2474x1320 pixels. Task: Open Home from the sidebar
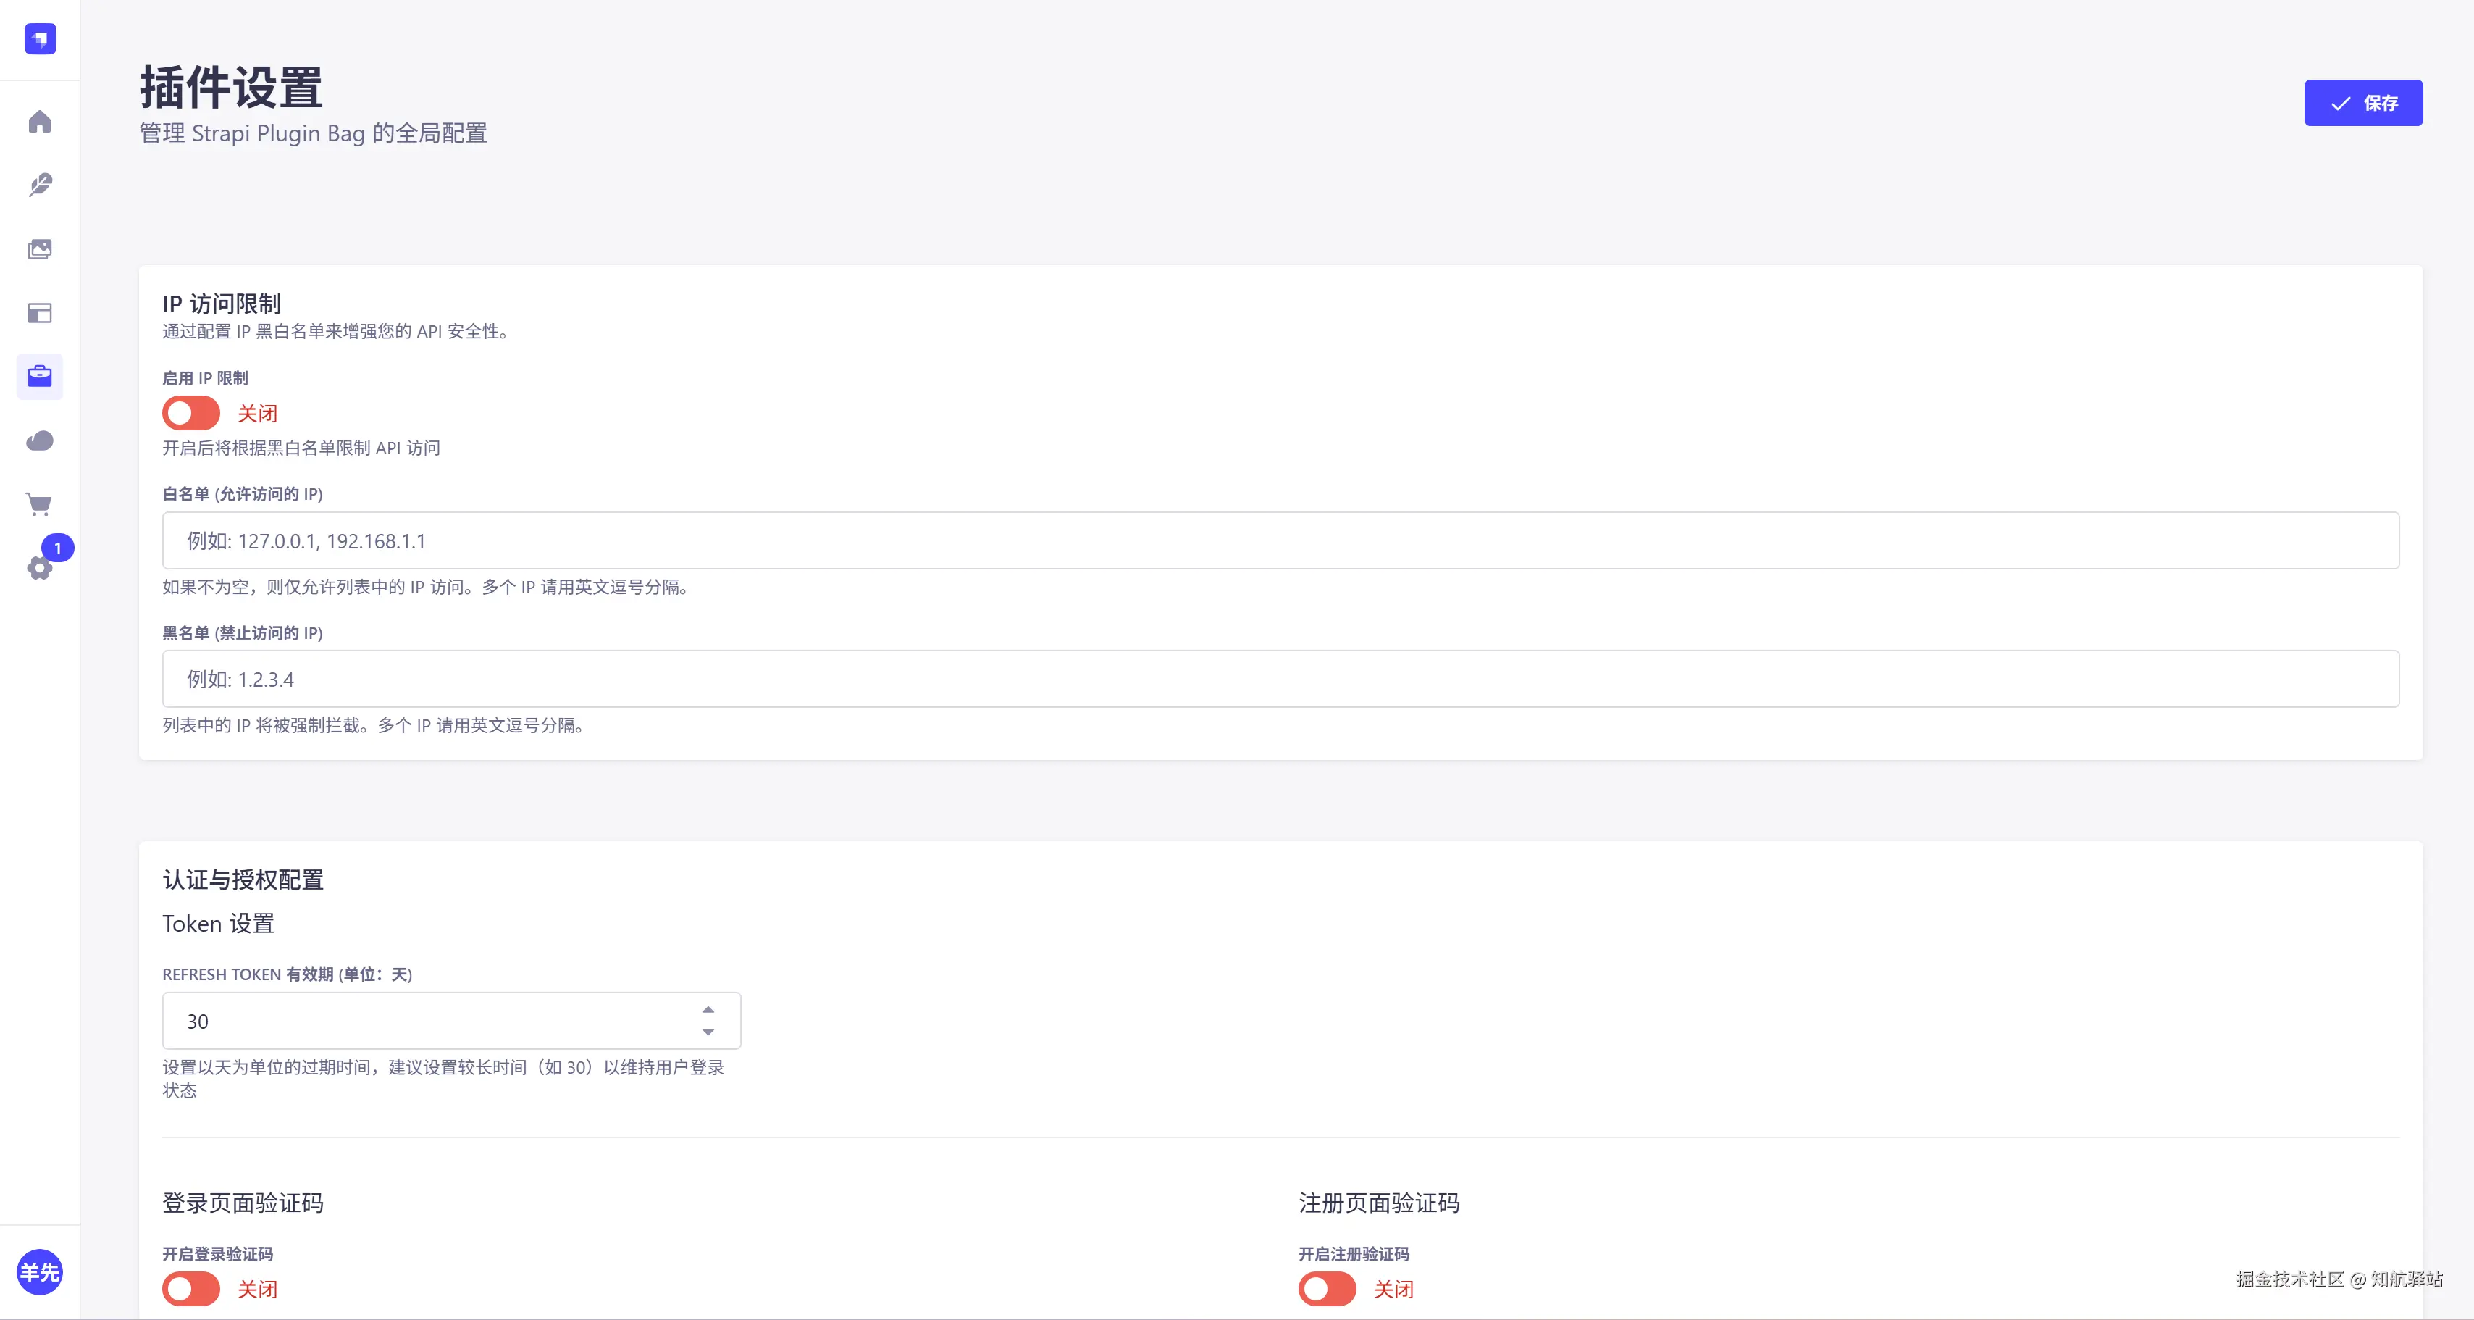coord(39,122)
